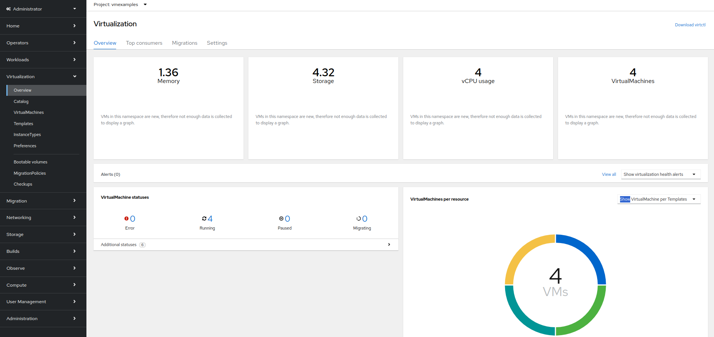Image resolution: width=714 pixels, height=337 pixels.
Task: Click the Paused status icon
Action: coord(281,219)
